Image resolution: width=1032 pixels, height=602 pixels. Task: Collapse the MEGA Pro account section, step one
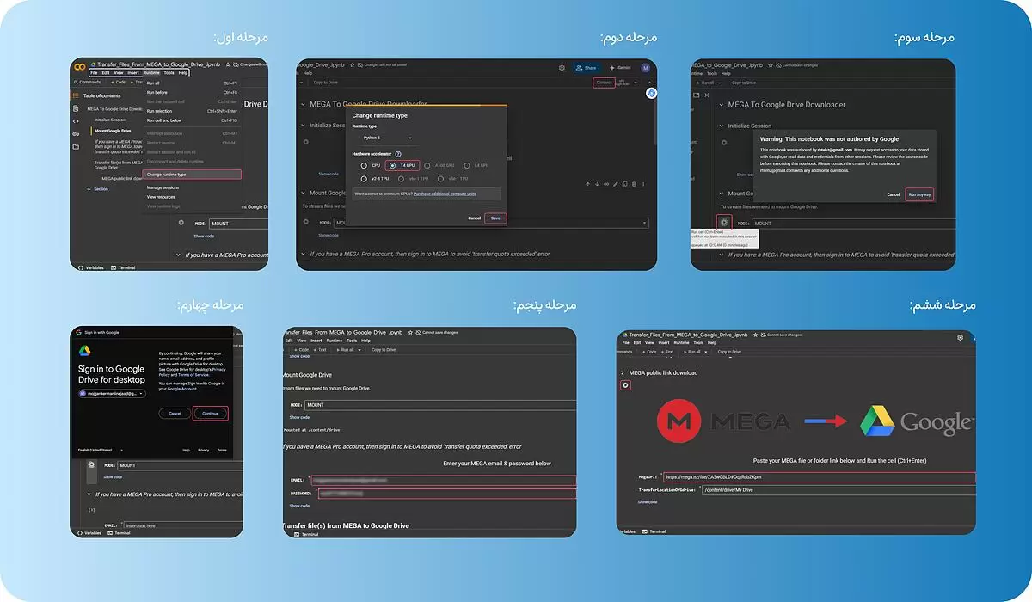click(x=179, y=255)
